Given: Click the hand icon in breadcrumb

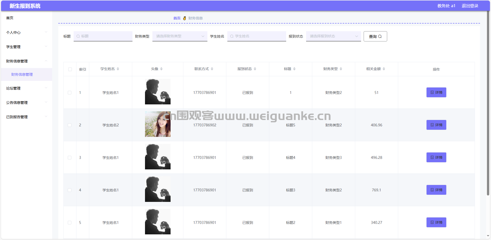Looking at the screenshot, I should click(x=184, y=18).
